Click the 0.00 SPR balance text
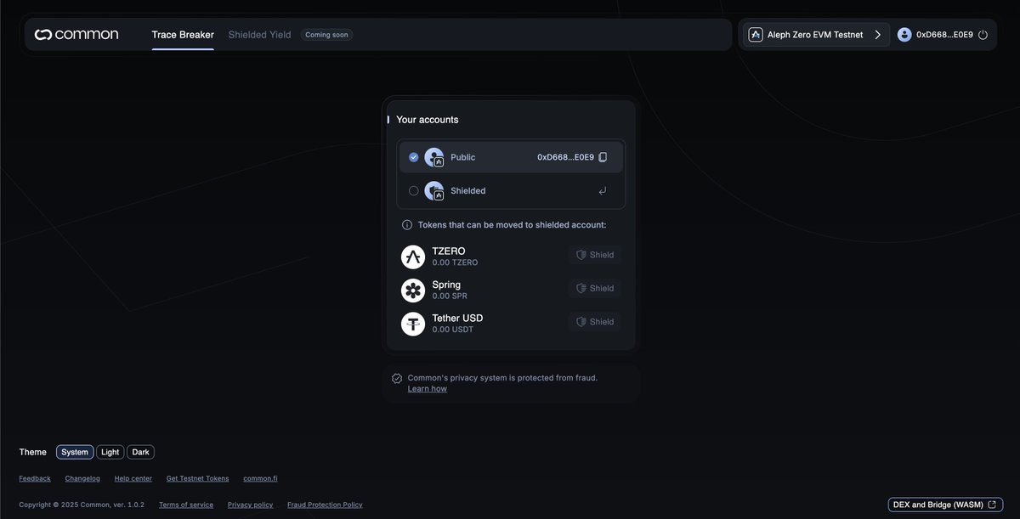Image resolution: width=1020 pixels, height=519 pixels. click(x=450, y=296)
